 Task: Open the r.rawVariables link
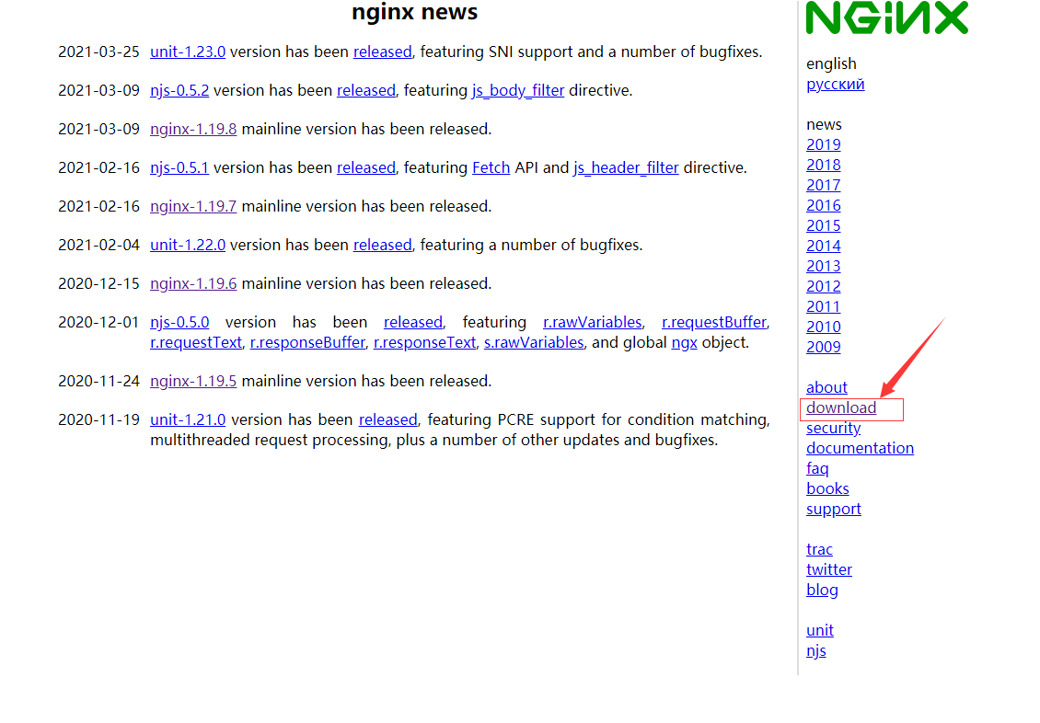(x=593, y=322)
